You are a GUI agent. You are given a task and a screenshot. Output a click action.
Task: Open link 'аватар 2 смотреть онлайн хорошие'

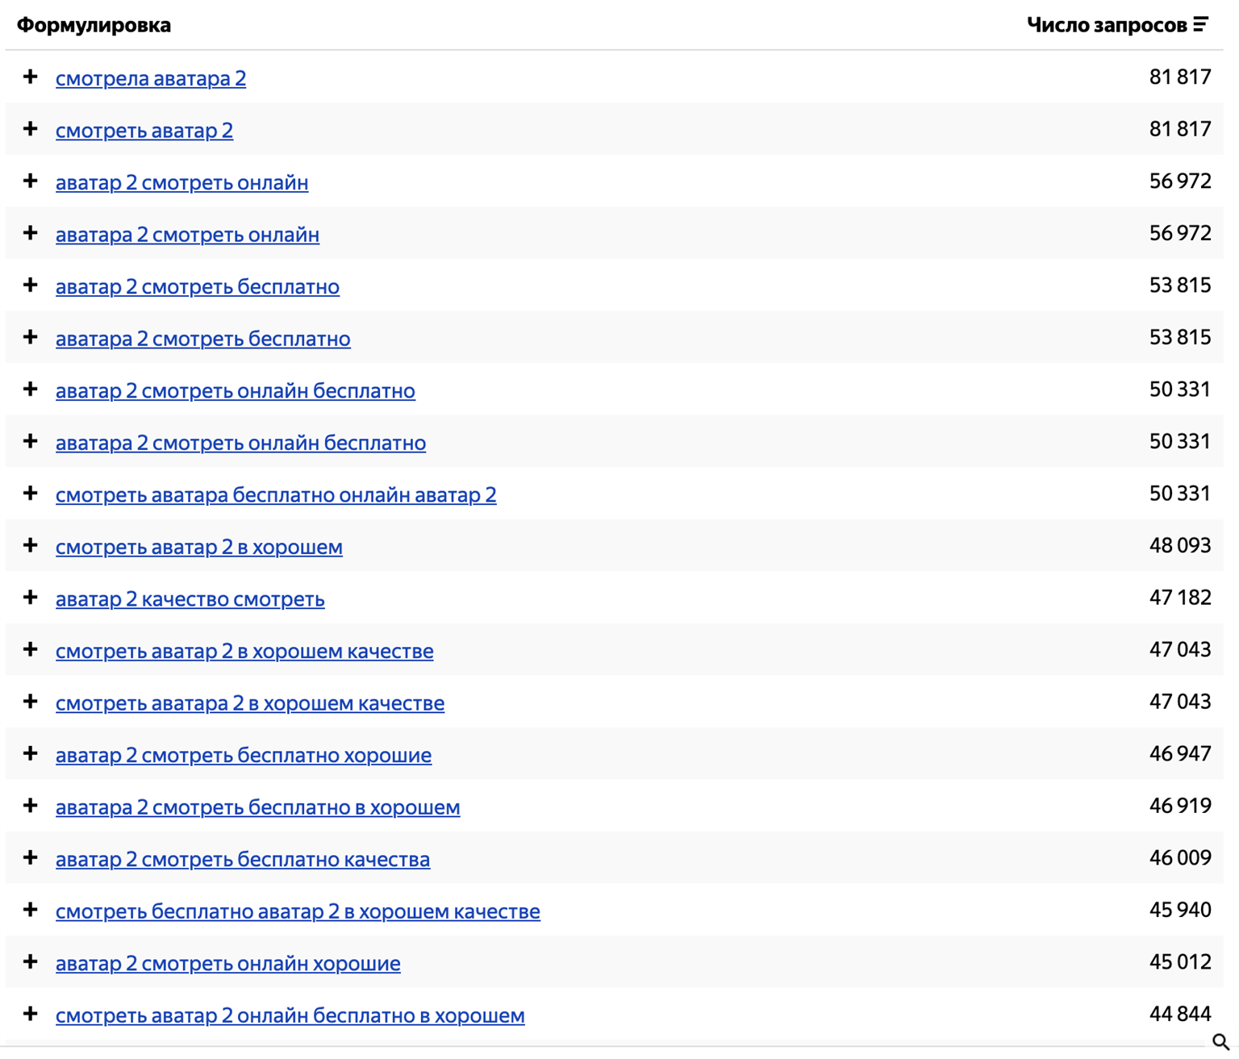click(x=228, y=963)
